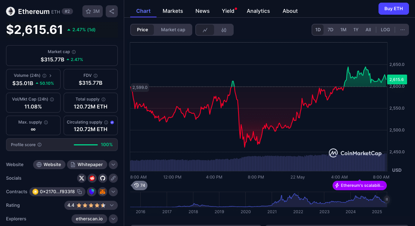Viewport: 415px width, 226px height.
Task: Add contract to MetaMask fox icon
Action: 102,192
